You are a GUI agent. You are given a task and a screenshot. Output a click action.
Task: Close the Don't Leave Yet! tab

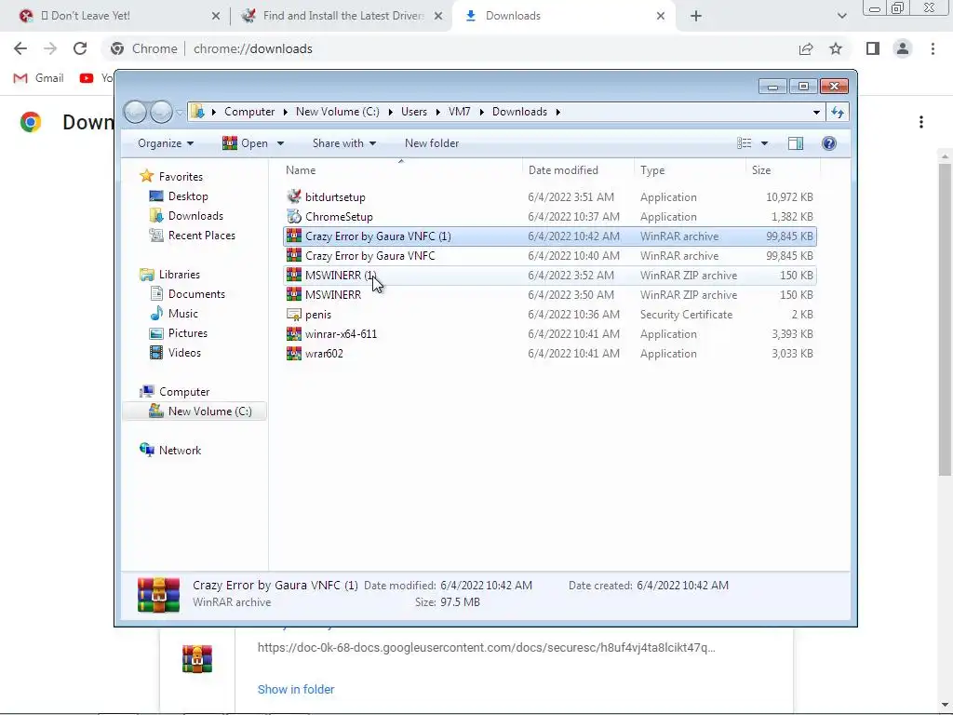pyautogui.click(x=216, y=16)
